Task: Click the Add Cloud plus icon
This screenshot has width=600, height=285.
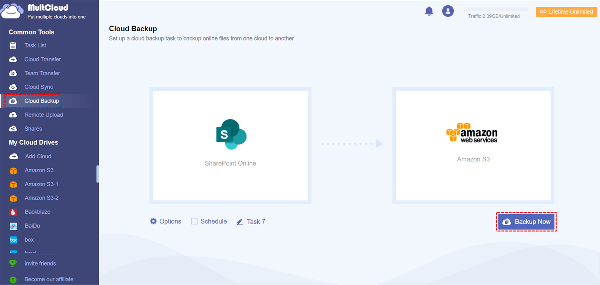Action: tap(13, 156)
